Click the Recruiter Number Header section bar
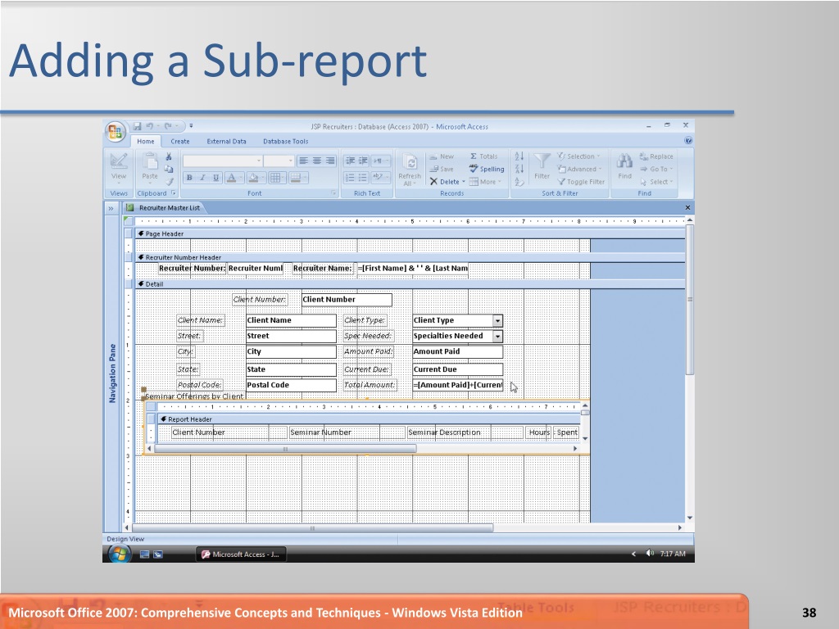Viewport: 839px width, 629px height. 410,257
